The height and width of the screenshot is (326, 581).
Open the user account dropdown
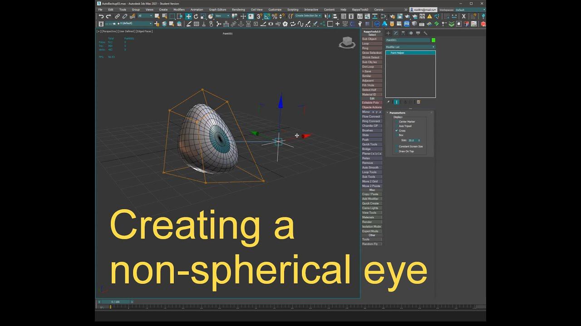[x=423, y=10]
